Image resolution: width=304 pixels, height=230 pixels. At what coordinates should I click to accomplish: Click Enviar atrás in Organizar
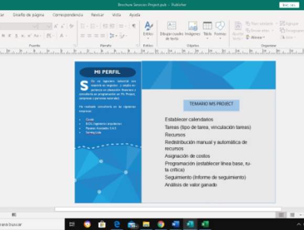coord(259,30)
